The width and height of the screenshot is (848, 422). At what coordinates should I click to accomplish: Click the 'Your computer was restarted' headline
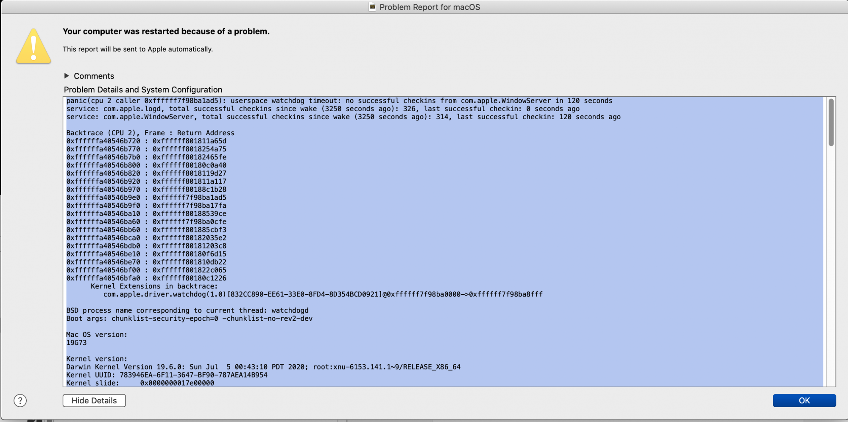click(x=166, y=31)
